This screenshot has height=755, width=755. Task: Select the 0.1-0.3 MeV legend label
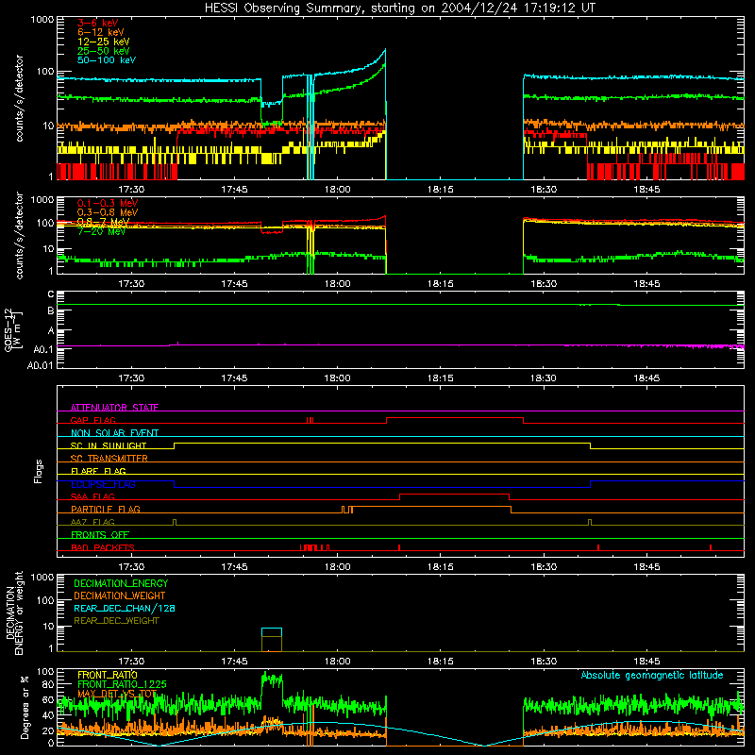point(108,203)
